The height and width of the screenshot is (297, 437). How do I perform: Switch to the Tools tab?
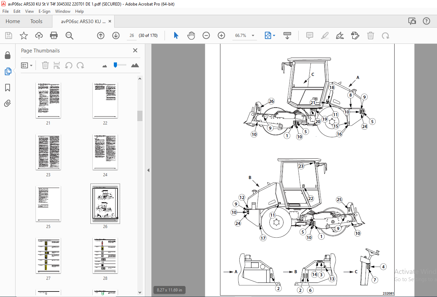pos(36,21)
